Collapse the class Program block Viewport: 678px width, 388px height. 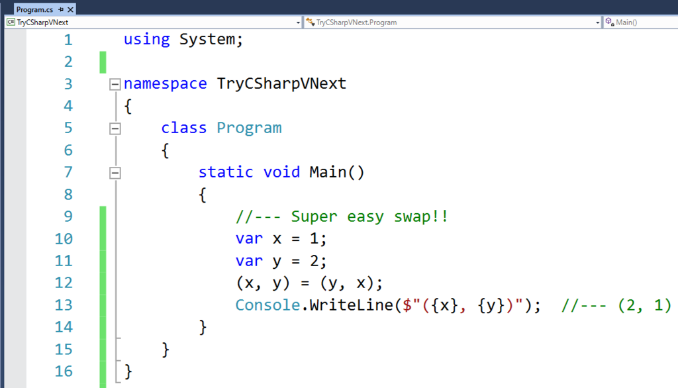click(x=115, y=128)
